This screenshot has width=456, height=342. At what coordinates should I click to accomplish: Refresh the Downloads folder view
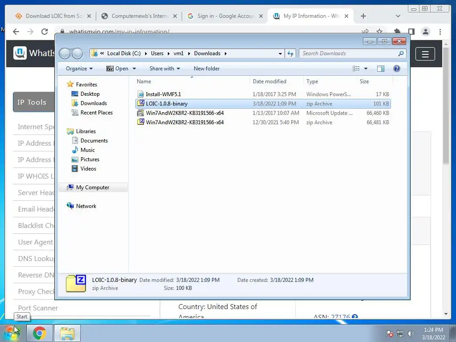point(290,53)
